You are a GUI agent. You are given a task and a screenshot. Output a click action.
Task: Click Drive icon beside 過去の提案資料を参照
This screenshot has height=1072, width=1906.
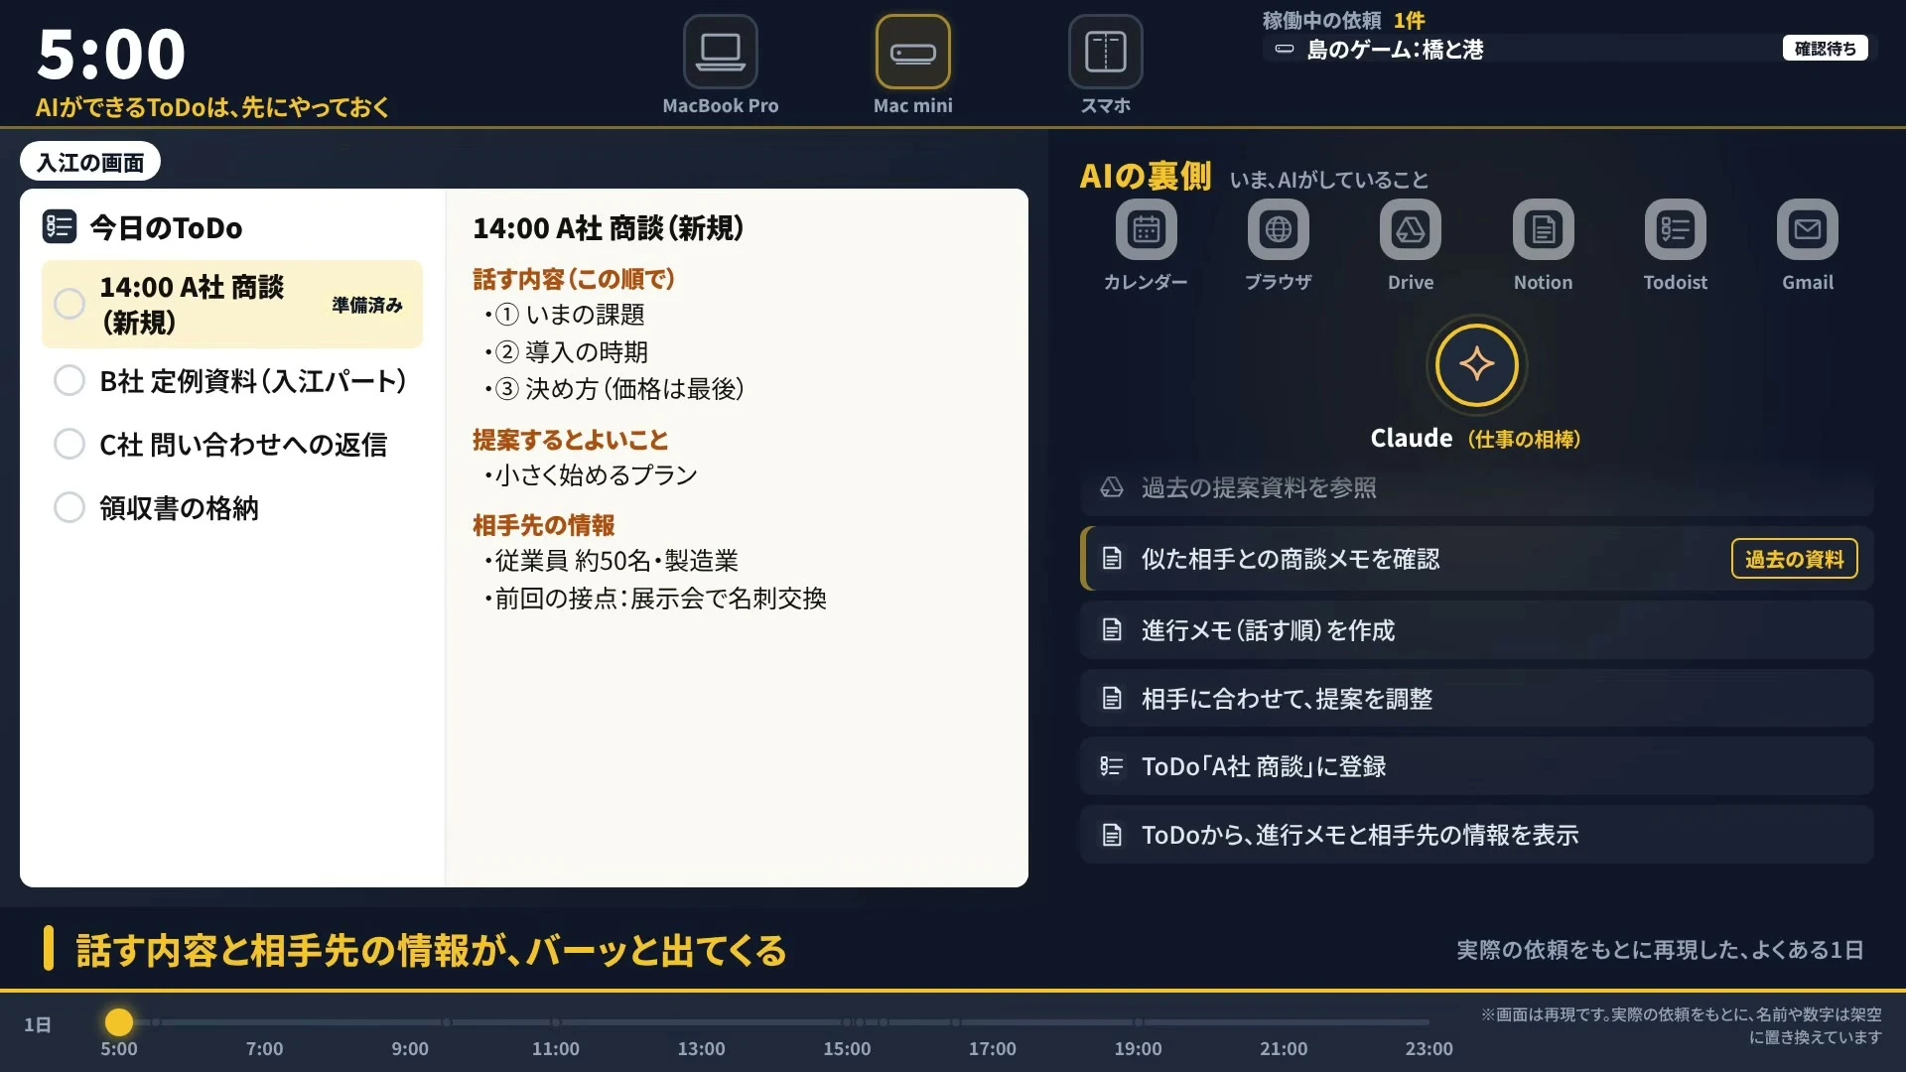coord(1112,487)
